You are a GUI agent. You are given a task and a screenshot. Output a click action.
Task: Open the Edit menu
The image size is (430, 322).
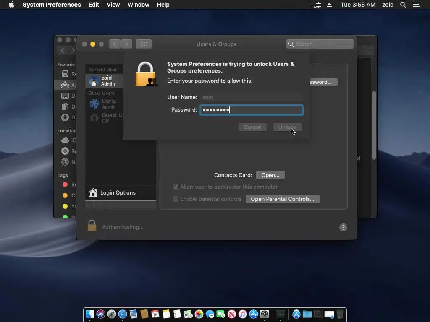pyautogui.click(x=94, y=5)
